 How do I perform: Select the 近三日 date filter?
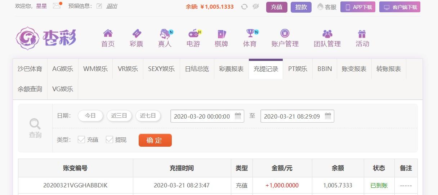coord(119,116)
